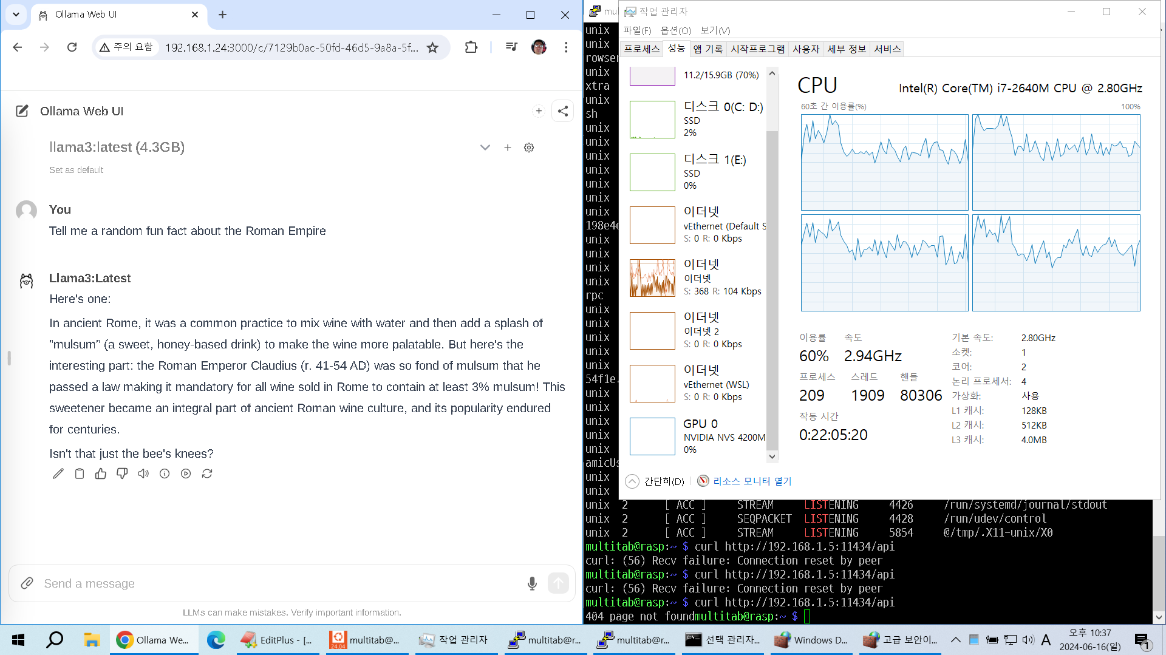Click the send message arrow button
The image size is (1166, 655).
pos(558,583)
